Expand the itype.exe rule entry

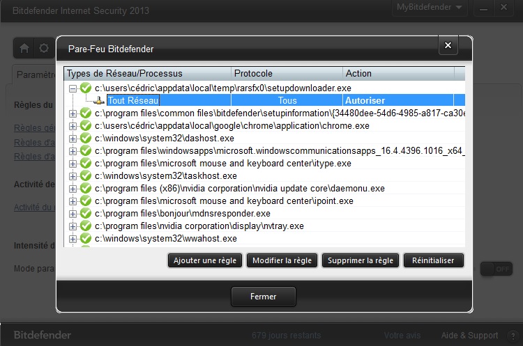tap(73, 164)
